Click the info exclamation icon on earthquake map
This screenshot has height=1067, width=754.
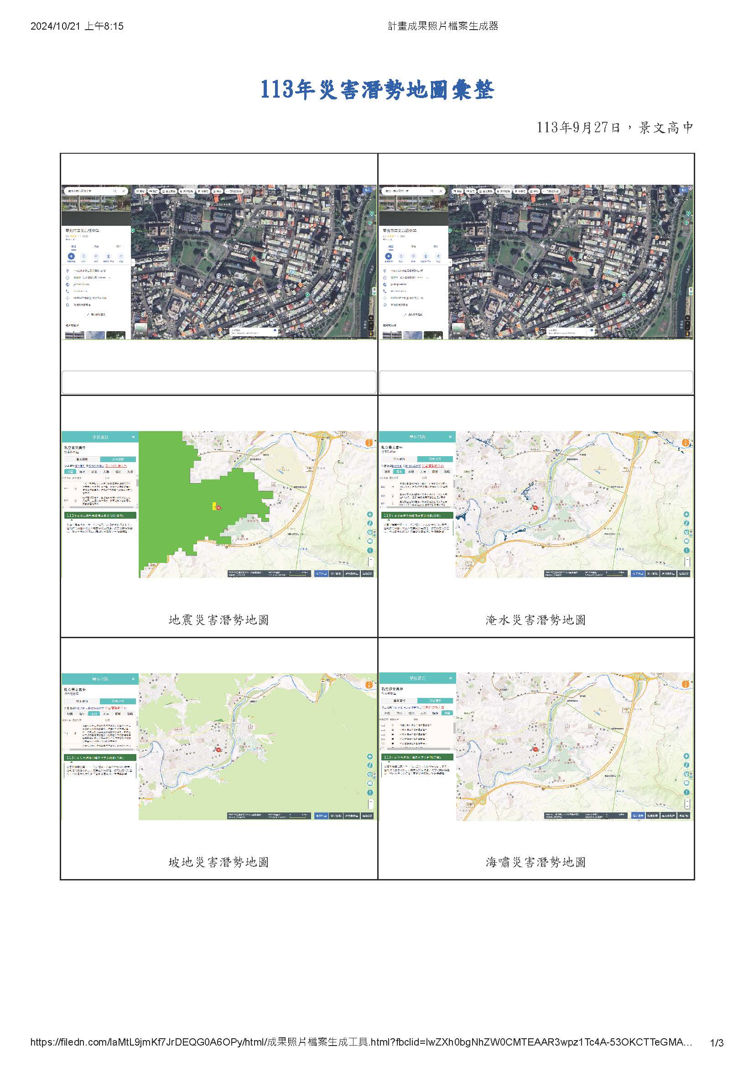370,550
